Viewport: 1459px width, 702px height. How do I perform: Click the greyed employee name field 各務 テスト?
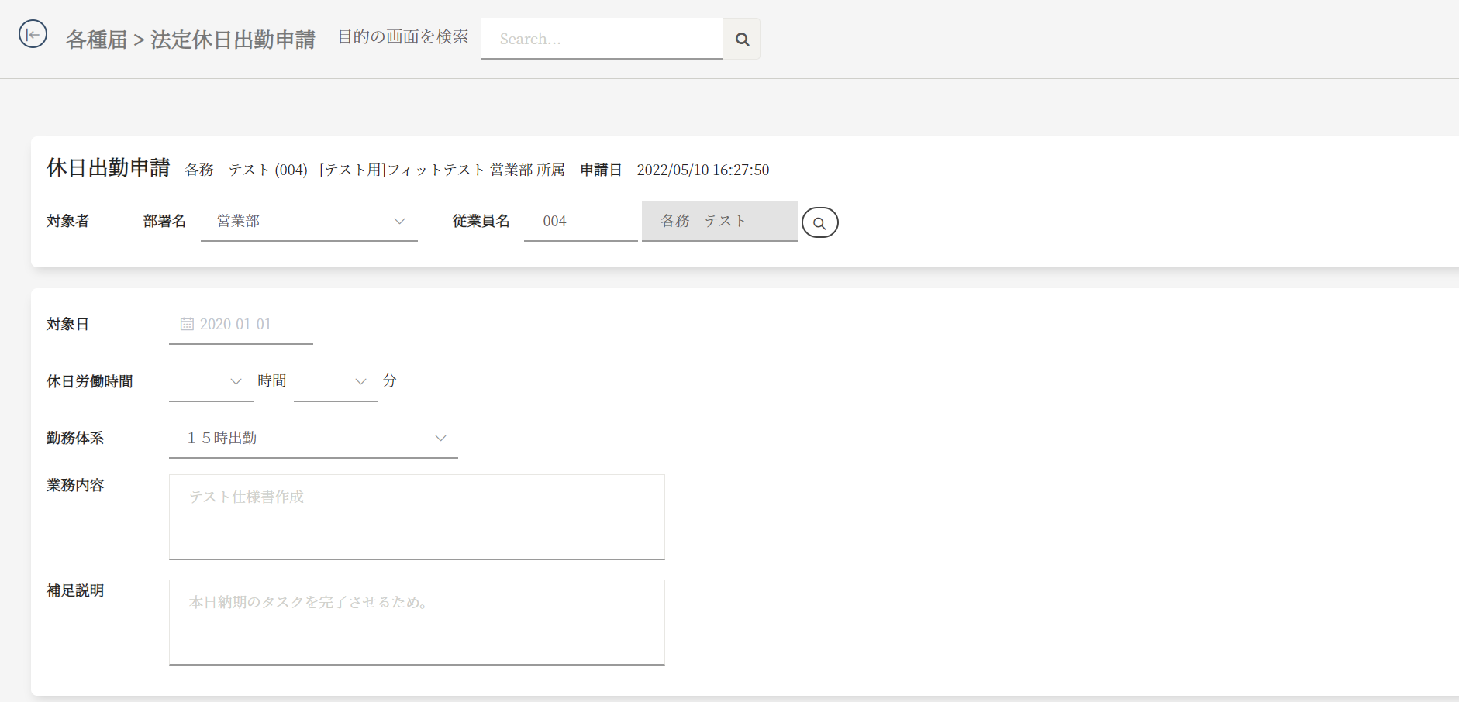coord(719,222)
